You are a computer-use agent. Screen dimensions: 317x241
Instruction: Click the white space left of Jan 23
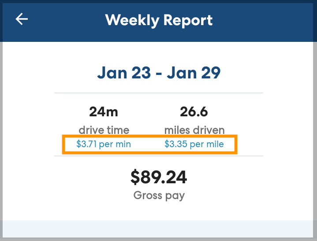tap(48, 73)
